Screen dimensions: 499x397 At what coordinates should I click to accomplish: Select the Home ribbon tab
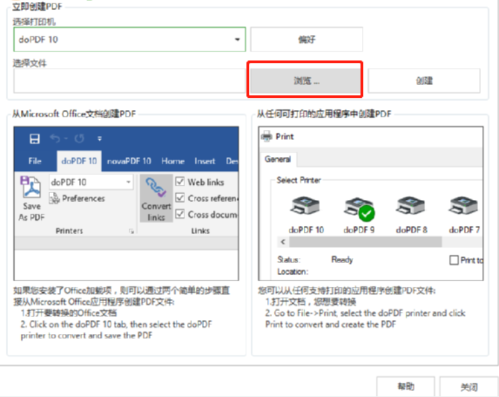(x=173, y=161)
